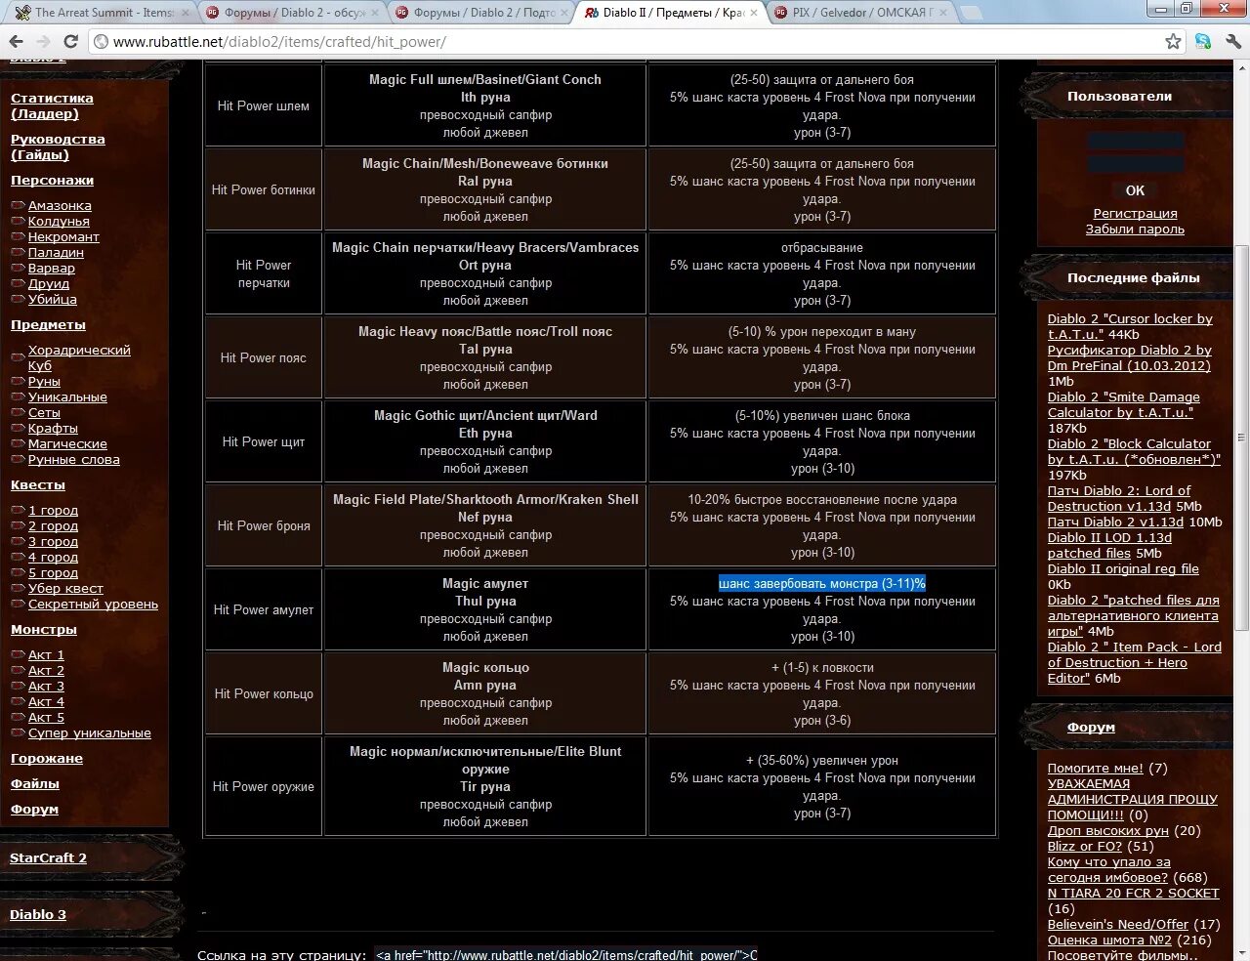This screenshot has width=1250, height=961.
Task: Switch to Форумы / Diablo 2 / Подто tab
Action: click(482, 13)
